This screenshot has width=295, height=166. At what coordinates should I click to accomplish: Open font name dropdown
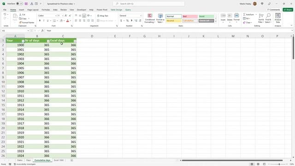56,16
